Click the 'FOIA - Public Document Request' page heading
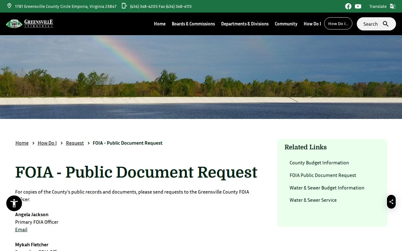 (x=136, y=172)
